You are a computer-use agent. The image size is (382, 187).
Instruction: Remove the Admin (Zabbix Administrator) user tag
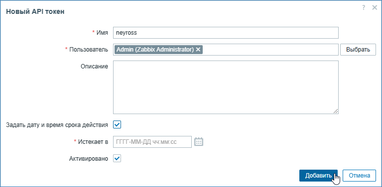click(x=198, y=50)
